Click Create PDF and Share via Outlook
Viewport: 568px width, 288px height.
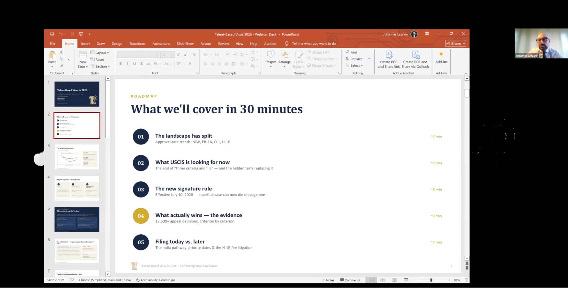tap(415, 60)
